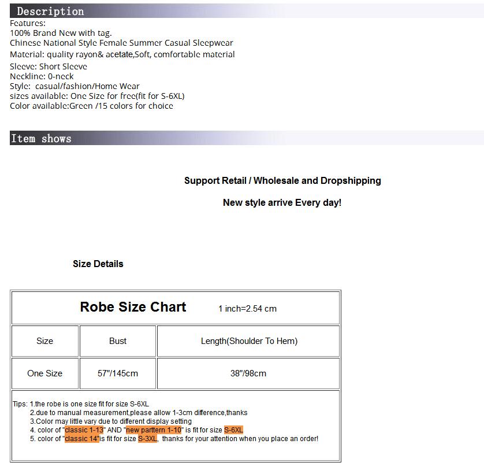
Task: Click the 'Sleeve: Short Sleeve' text
Action: coord(49,66)
